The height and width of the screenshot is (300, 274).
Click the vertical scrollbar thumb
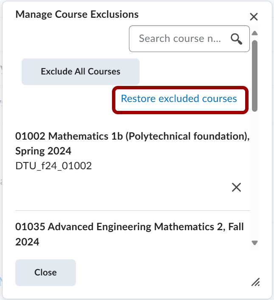pos(254,75)
